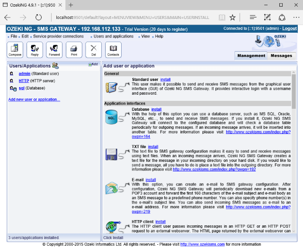Open the View menu
Viewport: 303px width, 249px height.
[x=145, y=36]
